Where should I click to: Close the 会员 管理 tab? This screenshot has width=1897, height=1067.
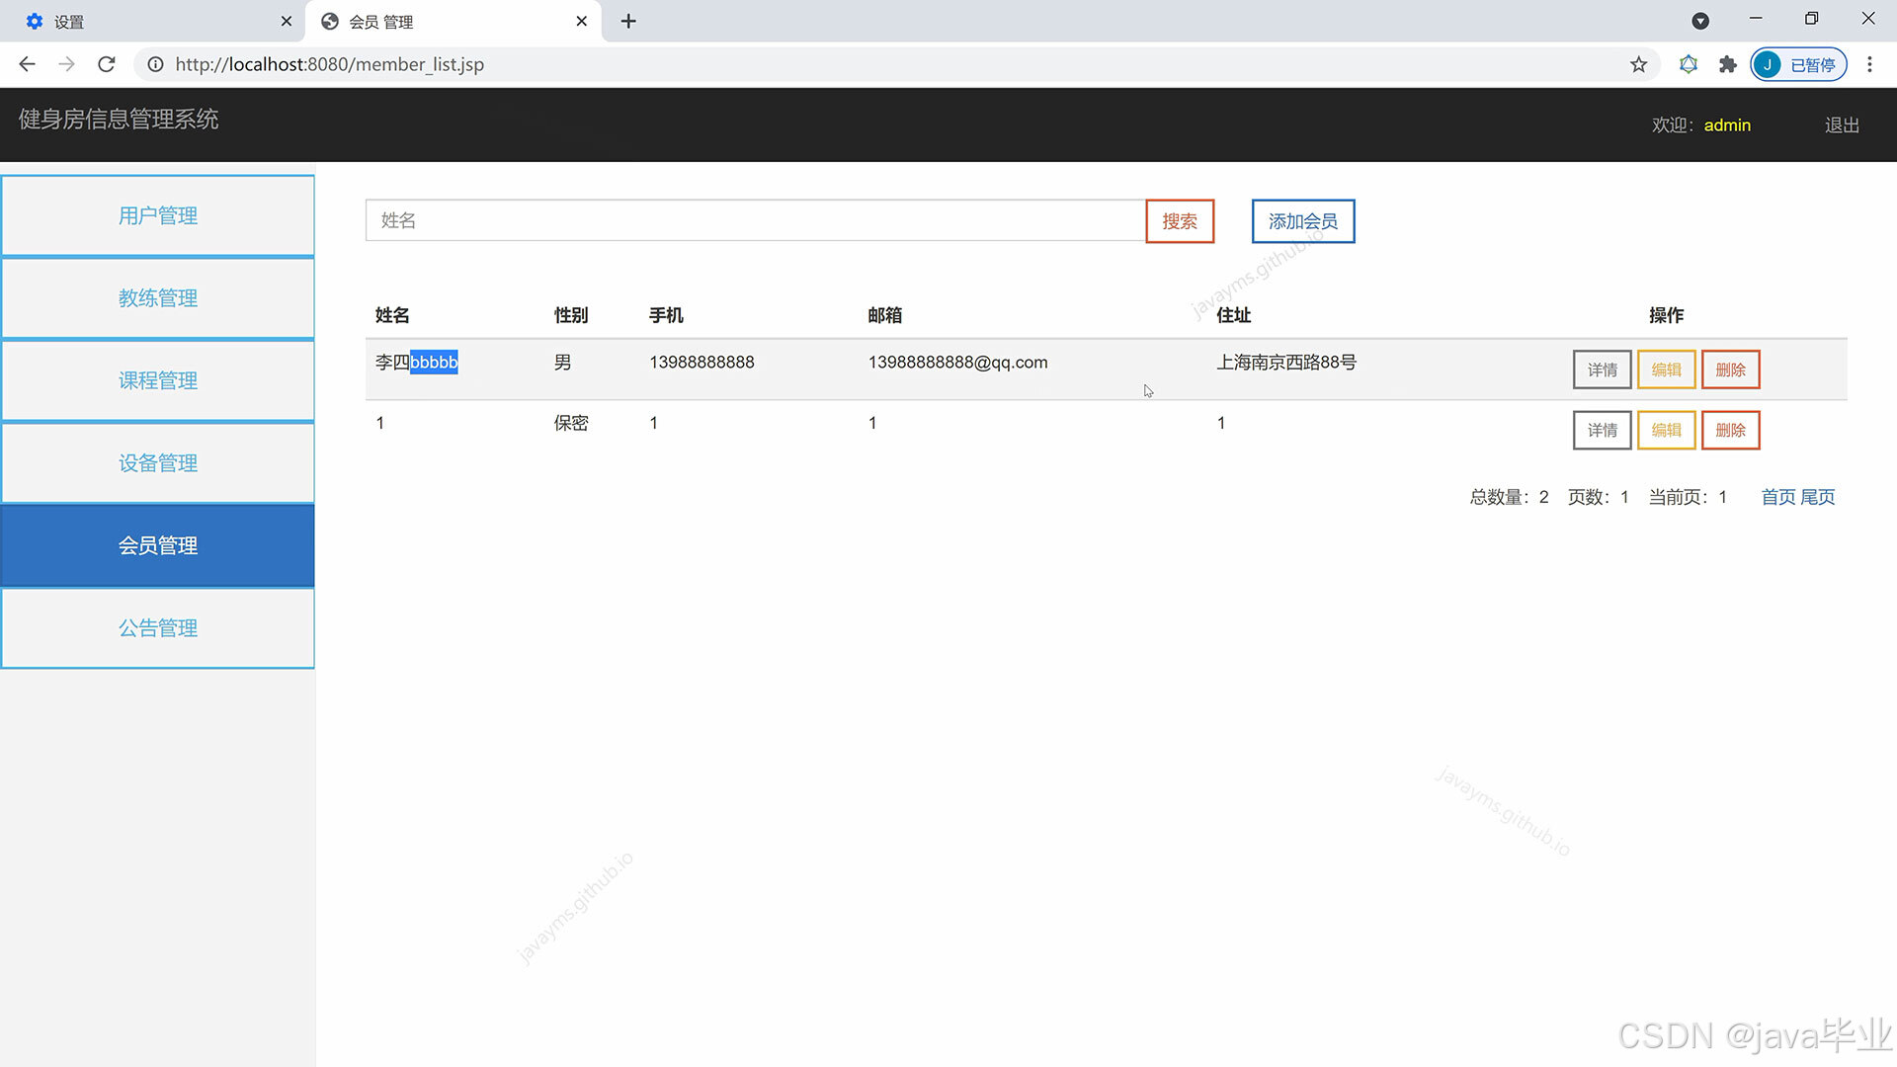click(582, 21)
